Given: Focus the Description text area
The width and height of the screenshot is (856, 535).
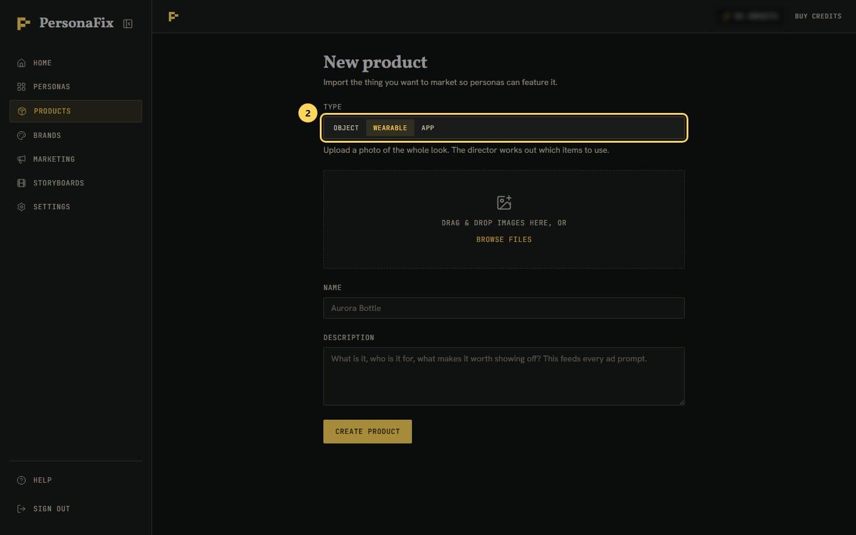Looking at the screenshot, I should point(504,376).
